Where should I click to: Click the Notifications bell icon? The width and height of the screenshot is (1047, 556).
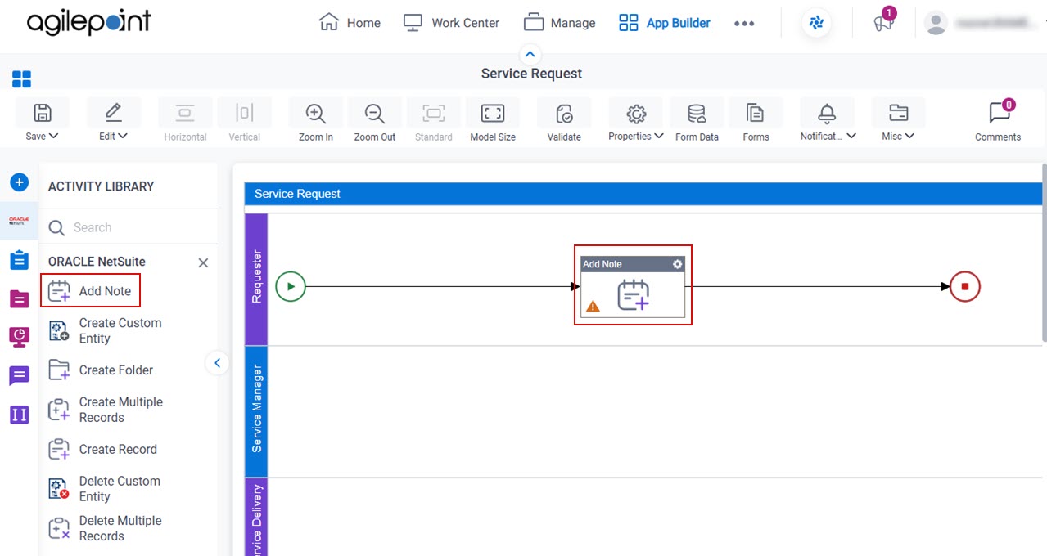(x=828, y=113)
